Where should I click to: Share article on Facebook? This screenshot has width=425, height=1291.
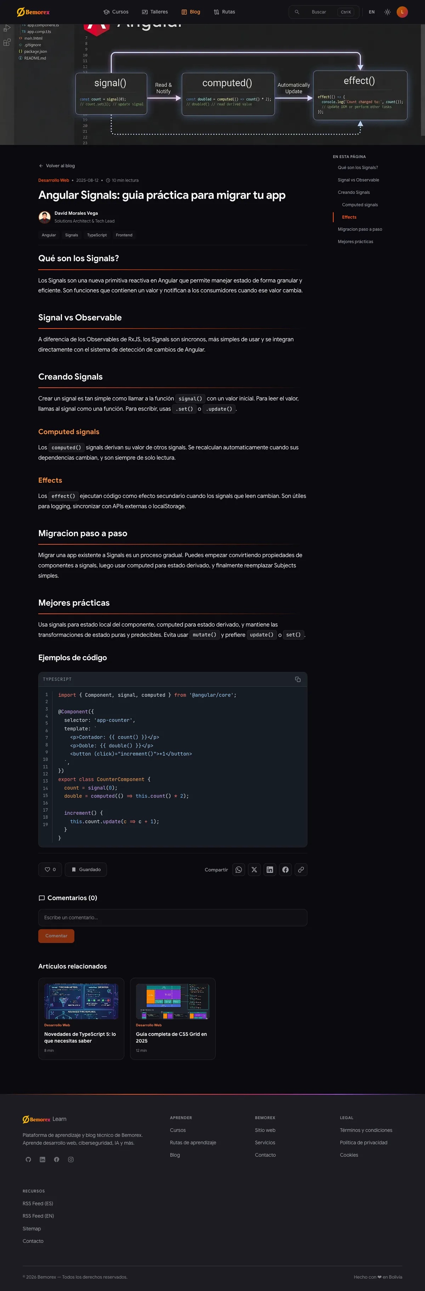(x=285, y=870)
